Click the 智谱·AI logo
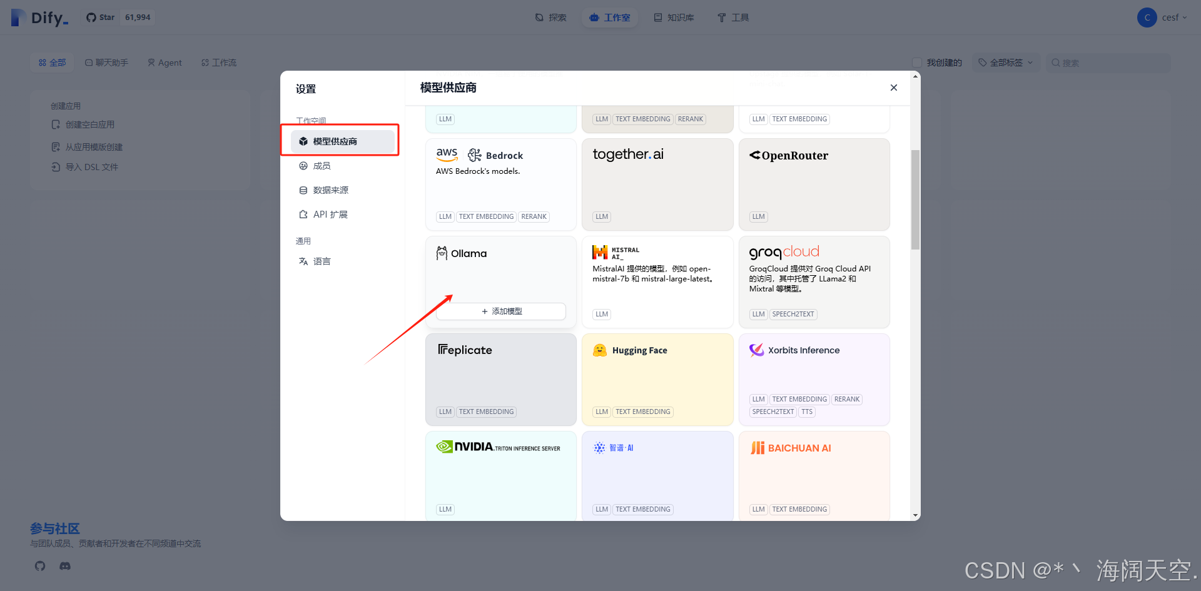The height and width of the screenshot is (591, 1201). [614, 448]
